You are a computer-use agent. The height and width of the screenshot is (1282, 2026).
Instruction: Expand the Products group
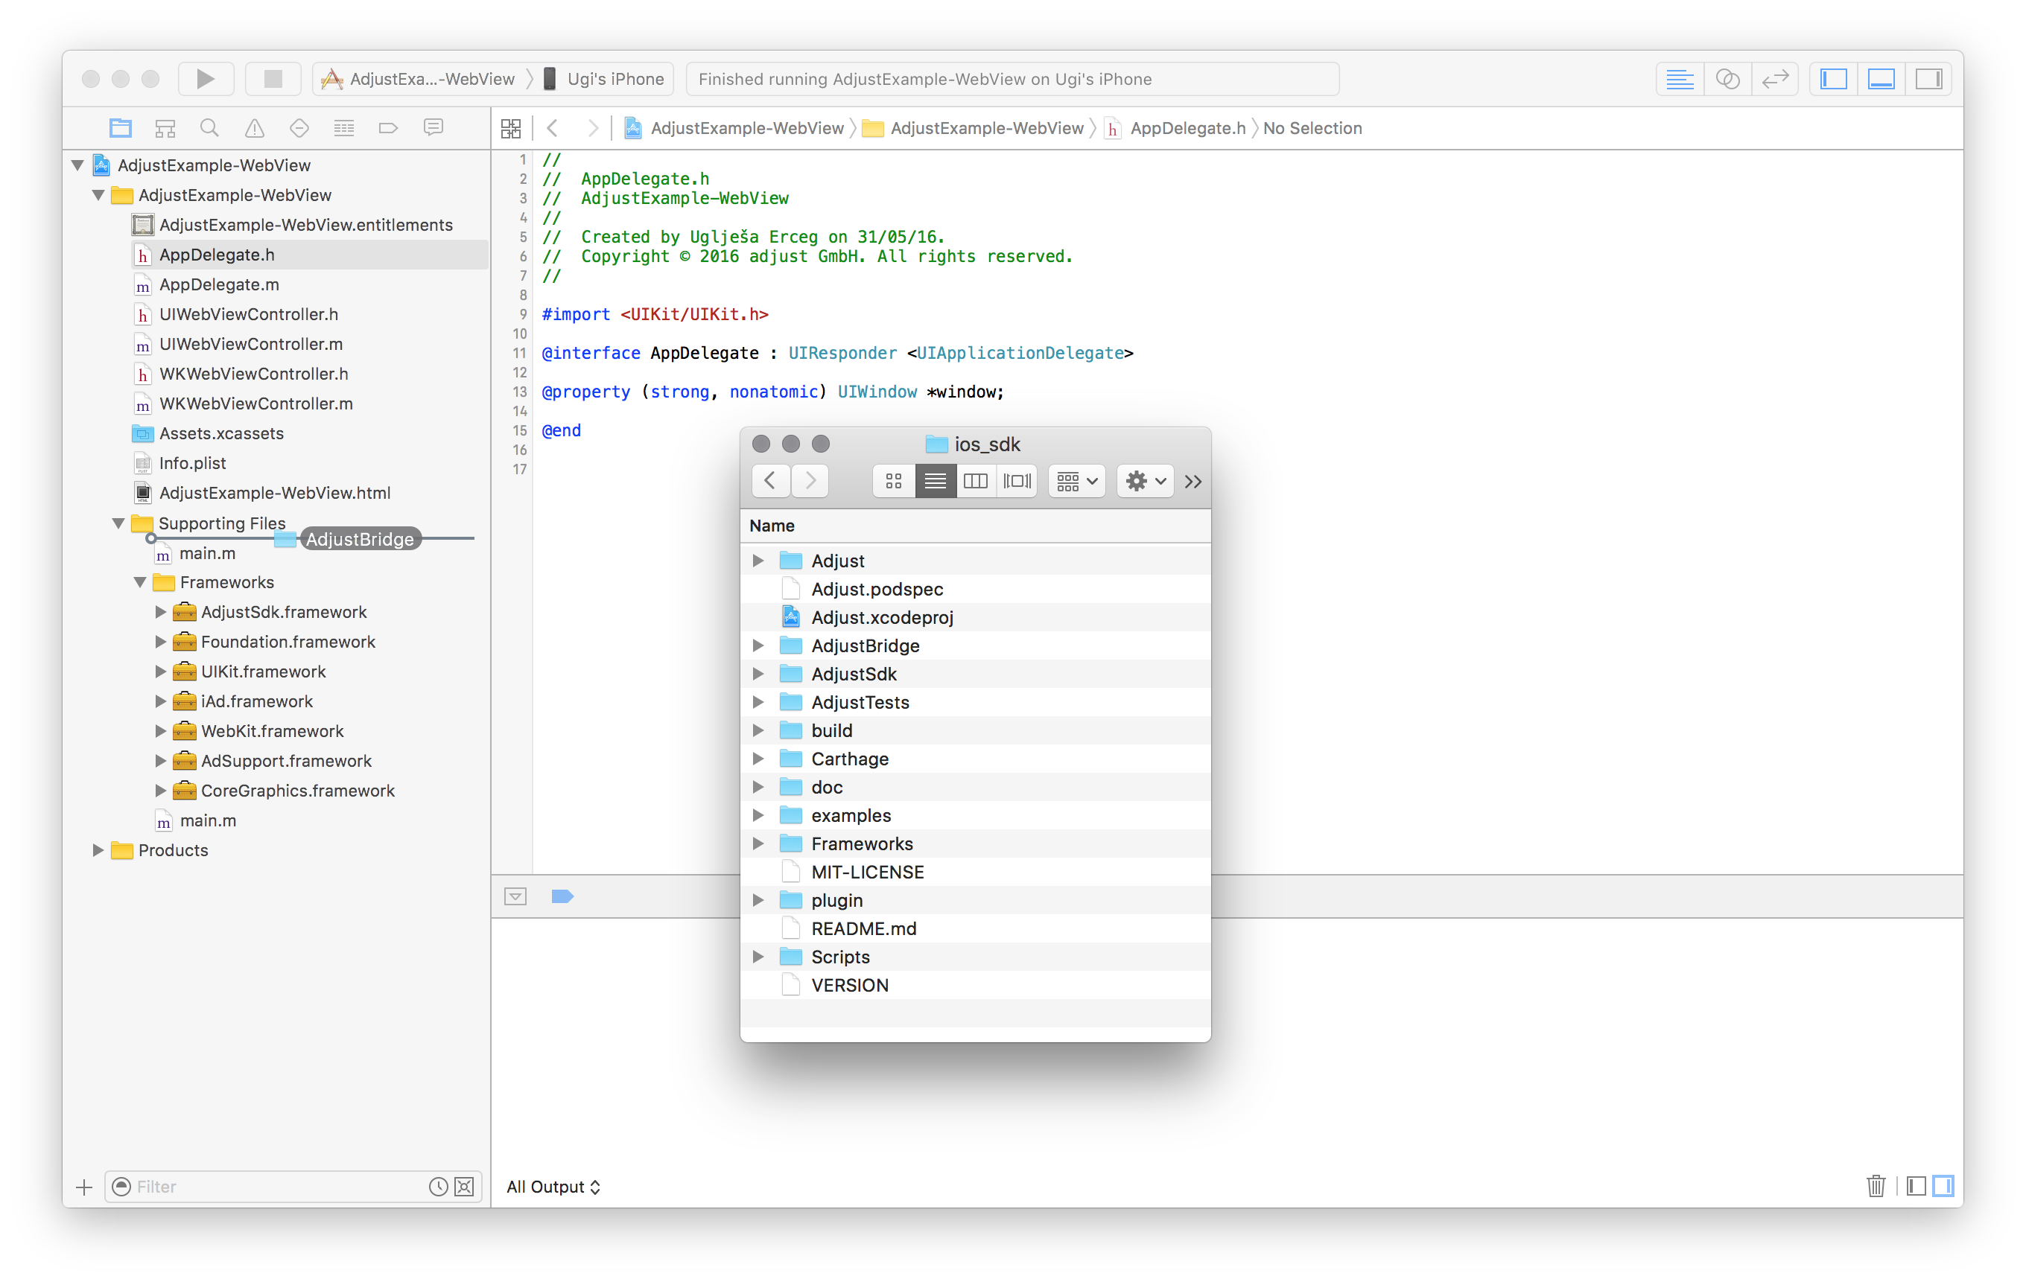pyautogui.click(x=98, y=850)
